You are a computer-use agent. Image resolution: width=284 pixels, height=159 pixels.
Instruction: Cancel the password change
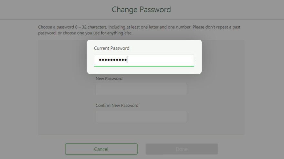click(101, 149)
